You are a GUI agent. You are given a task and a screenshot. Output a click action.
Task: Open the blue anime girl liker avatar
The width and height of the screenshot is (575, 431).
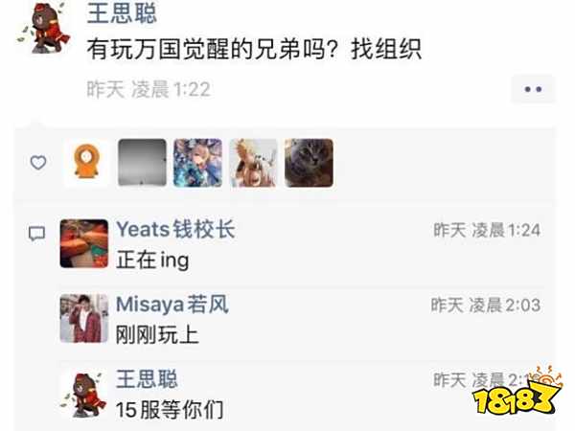[x=197, y=163]
